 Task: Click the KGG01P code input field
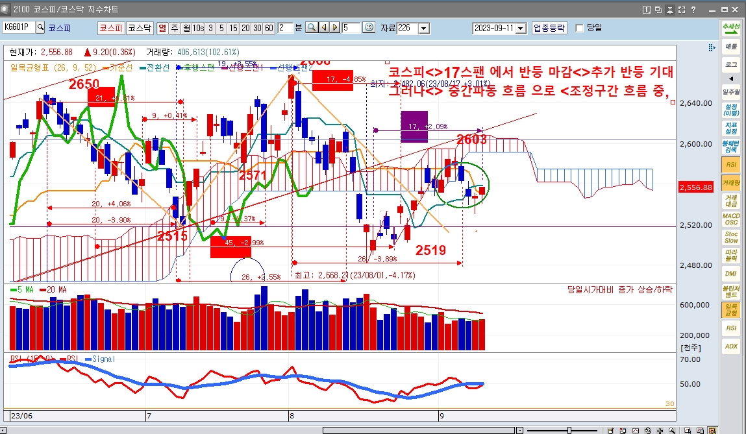19,27
